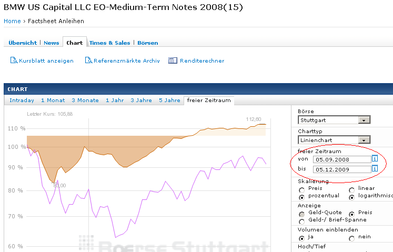393x252 pixels.
Task: Open the Renditerechner link
Action: tap(202, 61)
